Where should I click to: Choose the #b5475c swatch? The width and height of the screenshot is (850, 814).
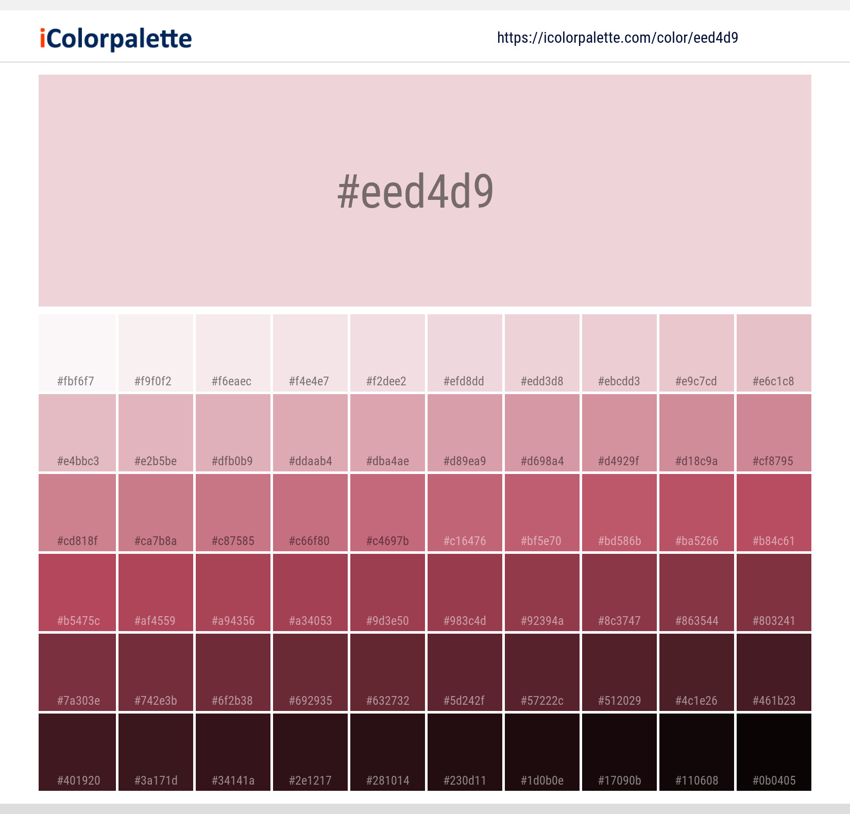tap(77, 592)
